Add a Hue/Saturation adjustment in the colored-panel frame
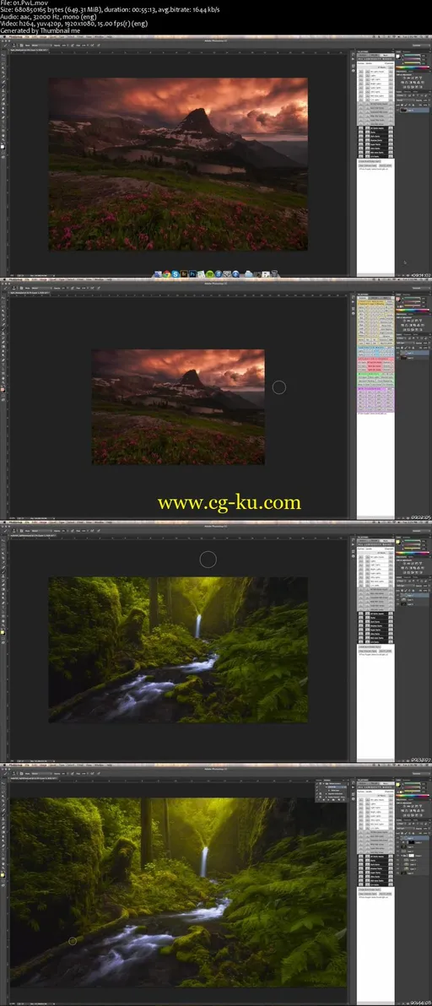The width and height of the screenshot is (432, 1006). tap(402, 325)
